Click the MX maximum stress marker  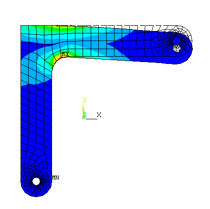tap(65, 54)
